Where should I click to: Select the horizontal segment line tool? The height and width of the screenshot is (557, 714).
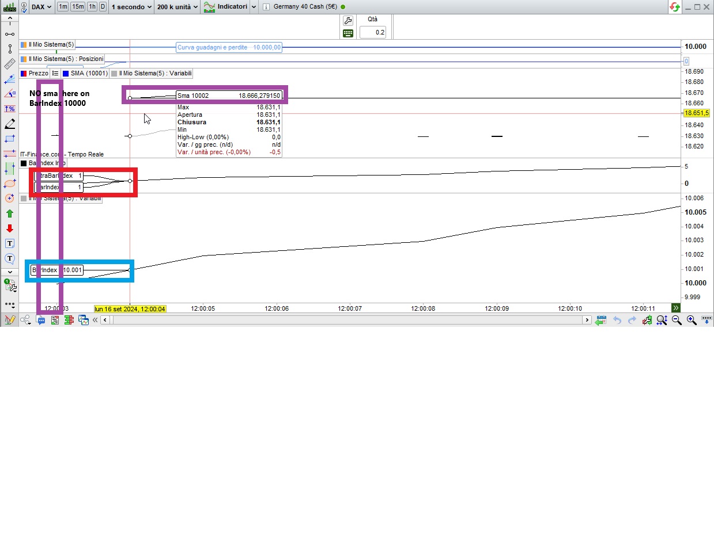click(x=10, y=35)
